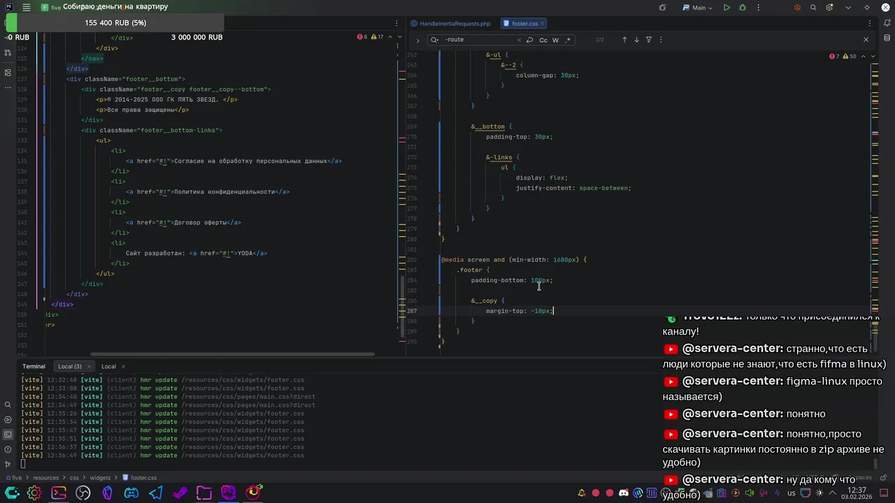Open Search Everywhere magnifier in title bar
Image resolution: width=895 pixels, height=503 pixels.
pos(813,8)
